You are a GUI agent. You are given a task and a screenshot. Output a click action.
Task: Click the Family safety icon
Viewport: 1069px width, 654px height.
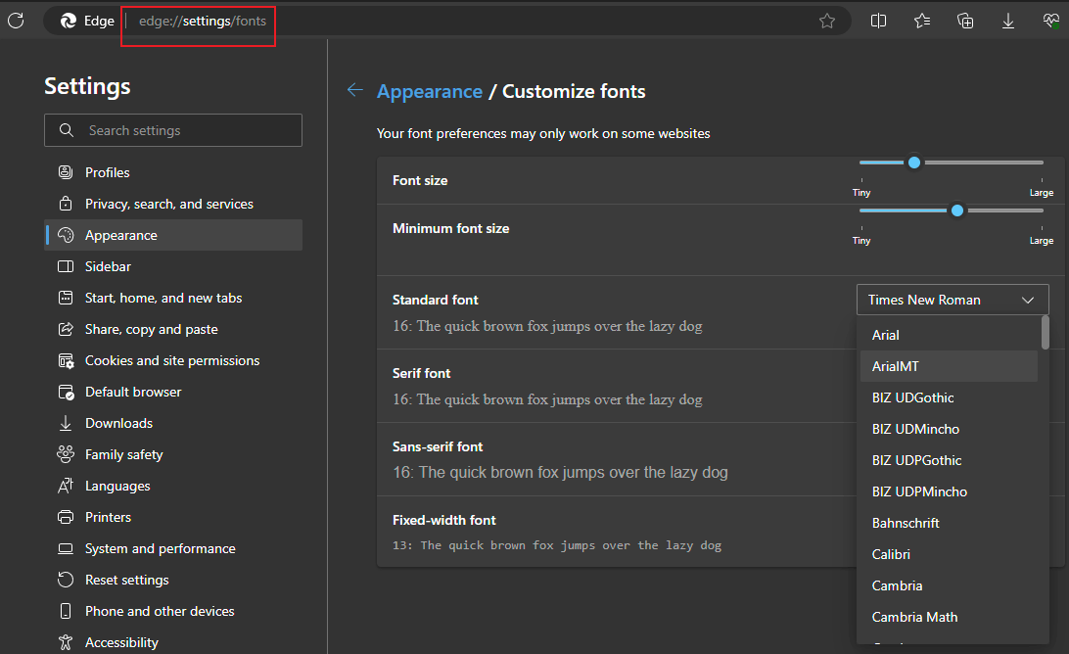click(x=66, y=454)
